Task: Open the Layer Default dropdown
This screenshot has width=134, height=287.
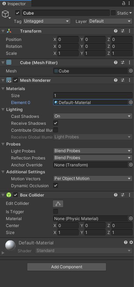Action: (x=110, y=21)
